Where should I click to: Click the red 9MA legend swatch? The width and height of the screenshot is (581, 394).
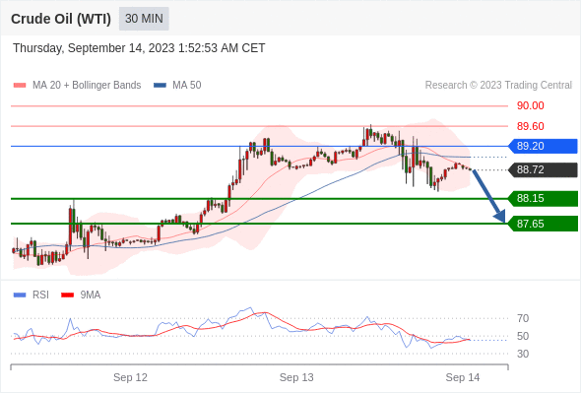[x=67, y=295]
